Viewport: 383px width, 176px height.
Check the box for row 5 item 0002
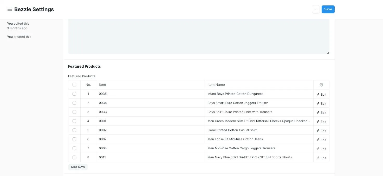click(74, 130)
